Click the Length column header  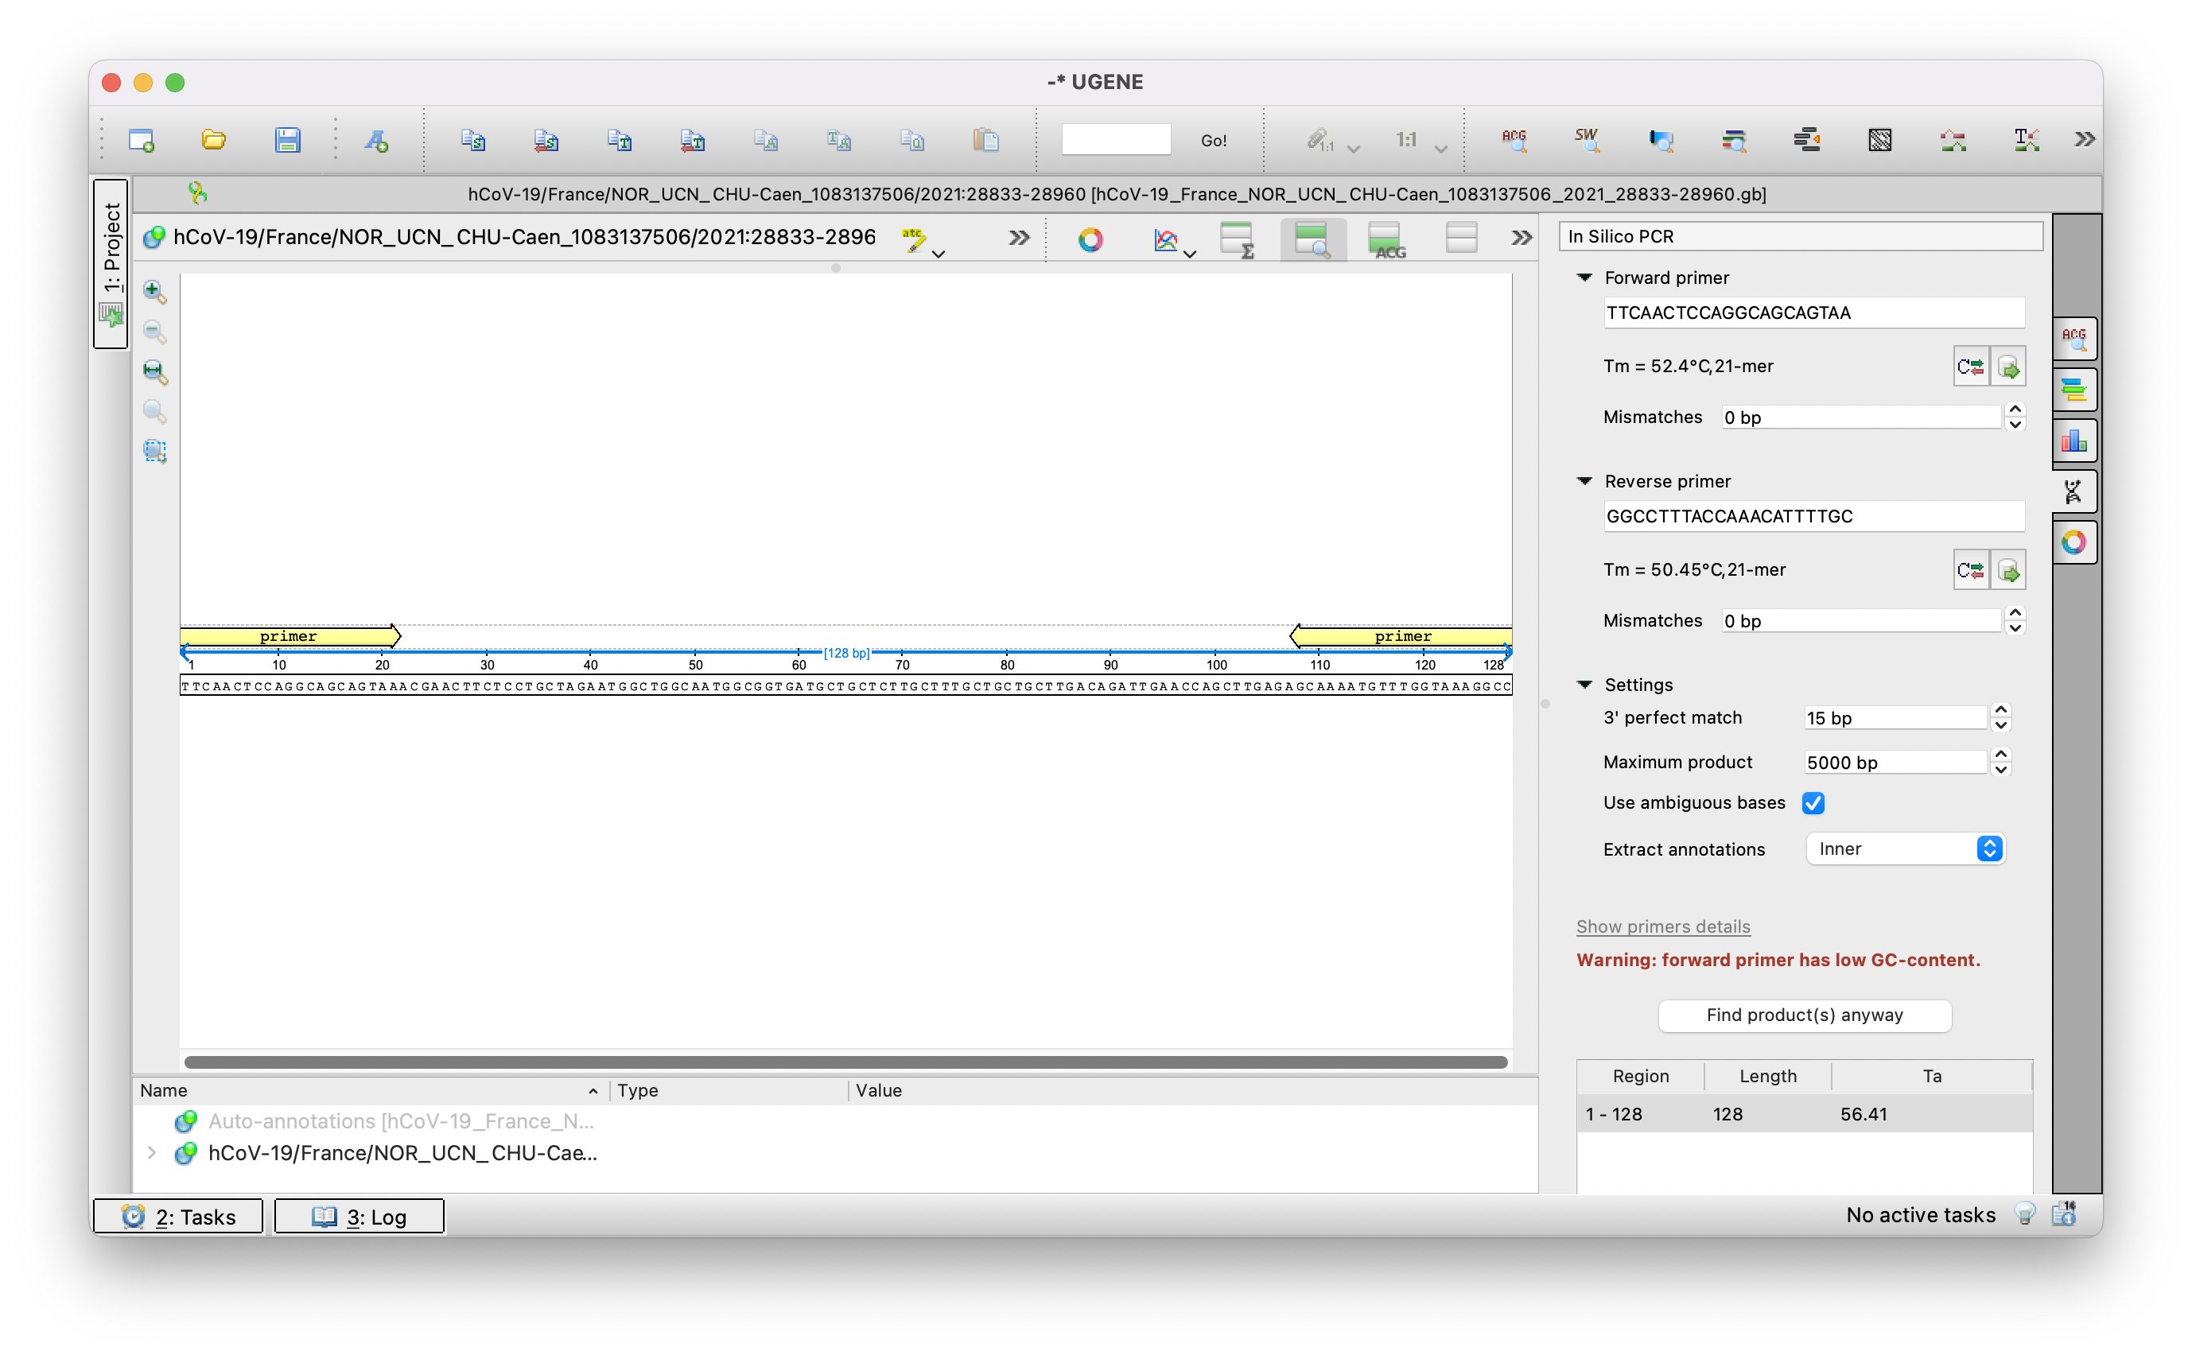pos(1767,1077)
